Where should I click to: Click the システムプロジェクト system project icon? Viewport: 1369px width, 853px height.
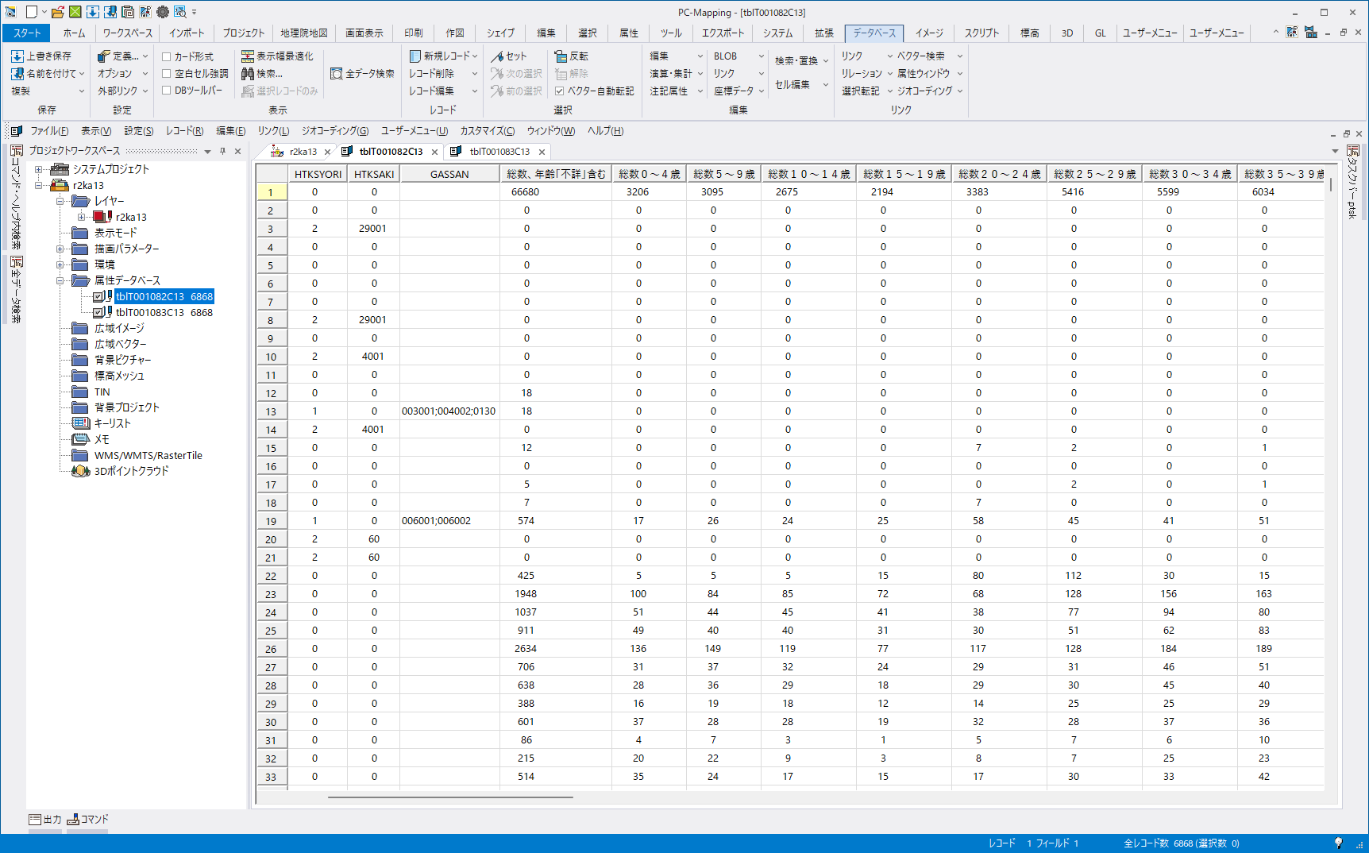pos(60,169)
